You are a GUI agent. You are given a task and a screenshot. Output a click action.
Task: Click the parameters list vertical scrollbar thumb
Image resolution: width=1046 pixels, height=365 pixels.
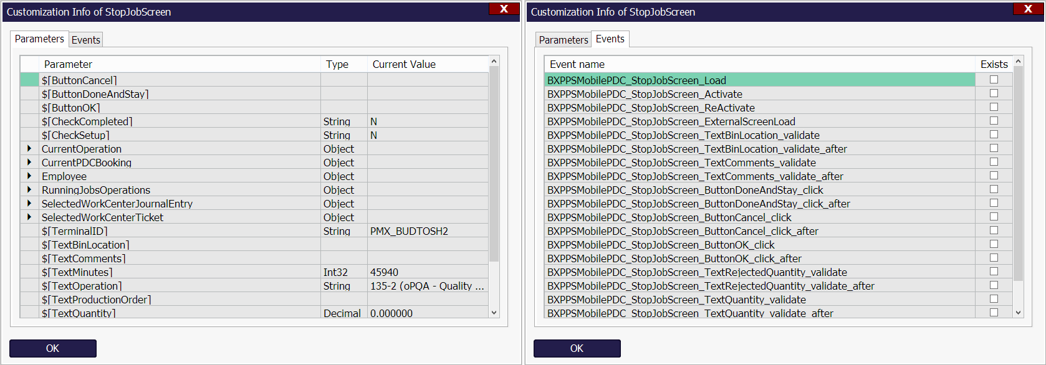(494, 163)
